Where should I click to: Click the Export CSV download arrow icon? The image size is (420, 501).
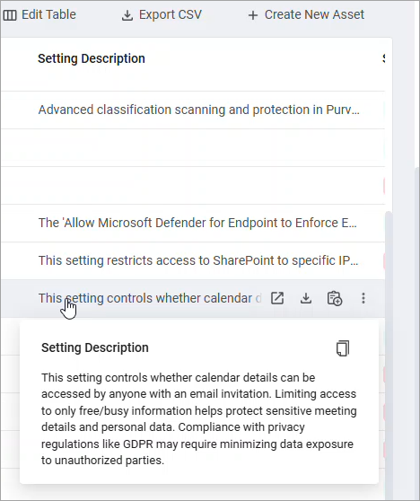point(127,15)
